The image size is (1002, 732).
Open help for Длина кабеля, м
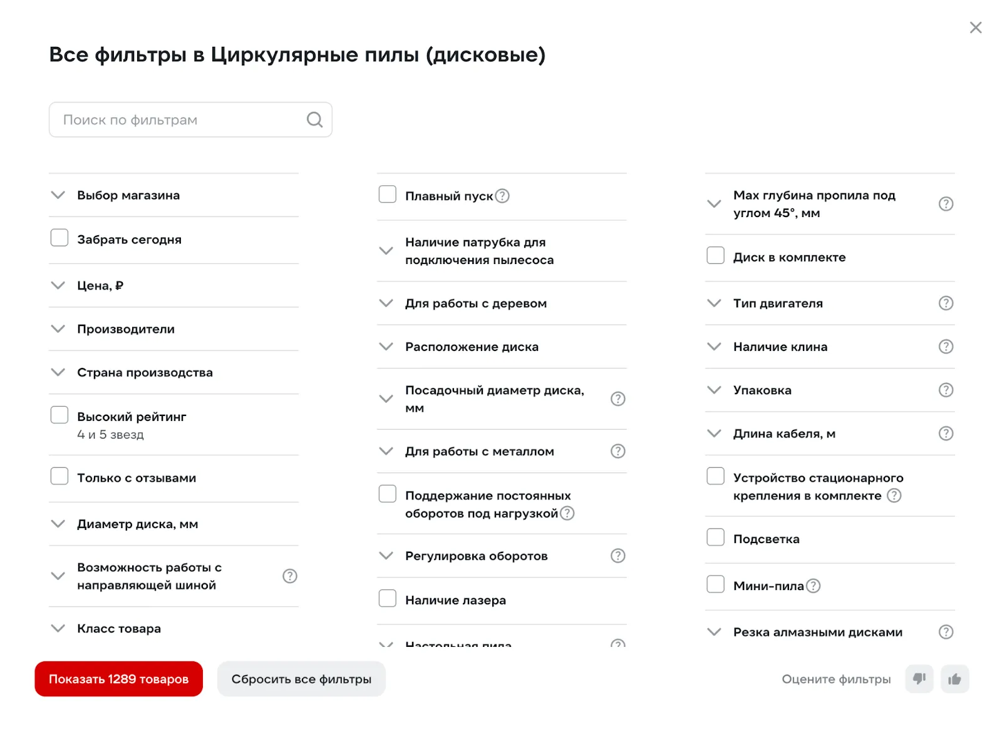(x=946, y=434)
